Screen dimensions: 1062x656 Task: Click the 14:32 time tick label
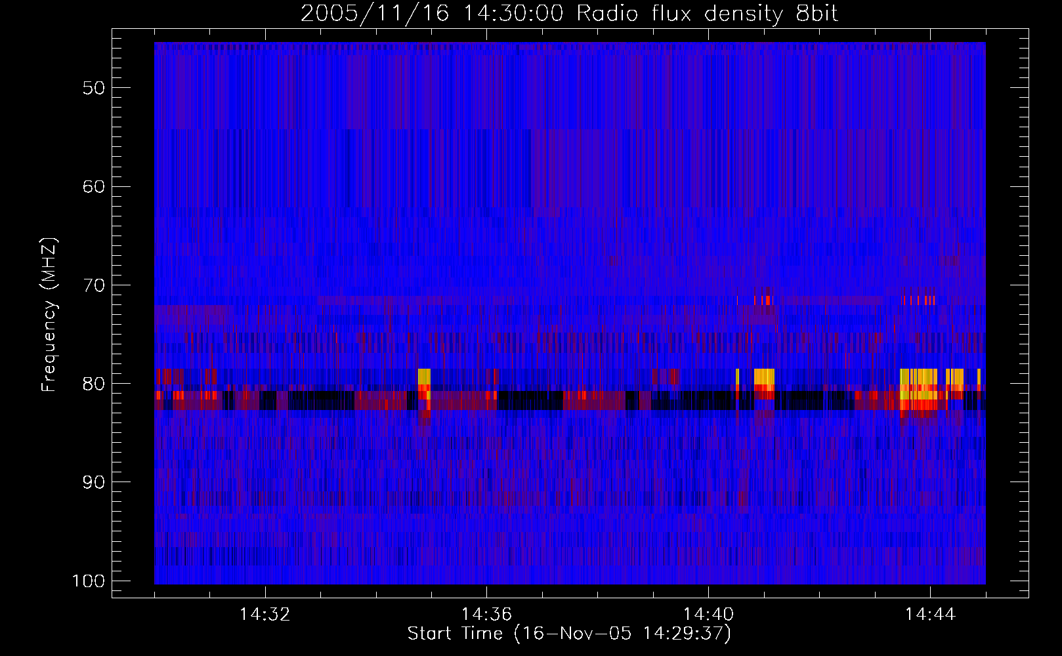click(x=265, y=615)
